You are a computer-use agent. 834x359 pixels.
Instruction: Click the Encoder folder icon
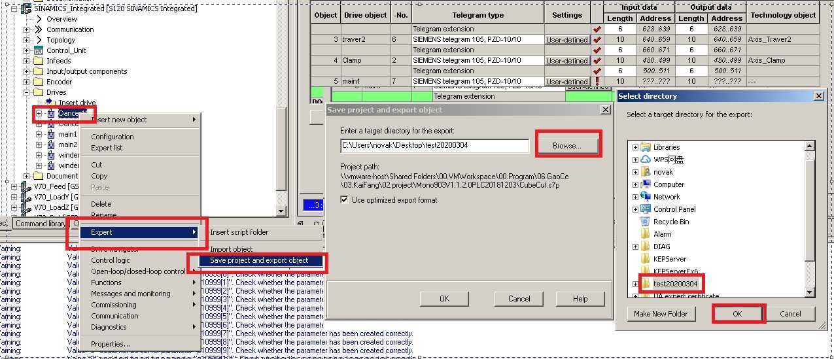(38, 82)
